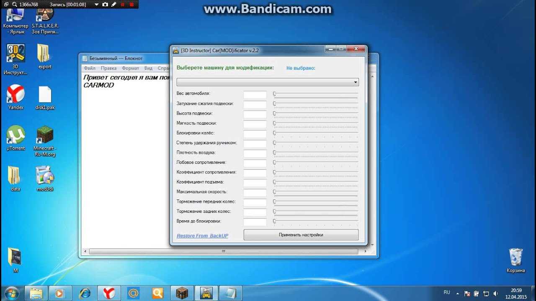The height and width of the screenshot is (301, 536).
Task: Click Notepad's horizontal scrollbar
Action: (224, 251)
